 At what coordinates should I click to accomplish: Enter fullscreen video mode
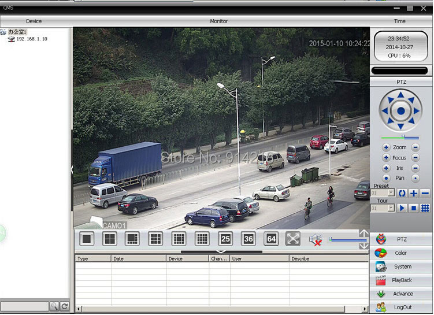click(x=293, y=238)
